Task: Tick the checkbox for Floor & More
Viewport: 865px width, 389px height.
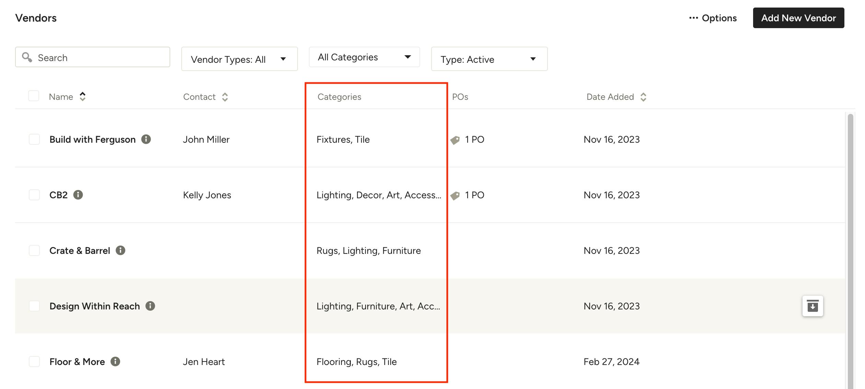Action: click(34, 361)
